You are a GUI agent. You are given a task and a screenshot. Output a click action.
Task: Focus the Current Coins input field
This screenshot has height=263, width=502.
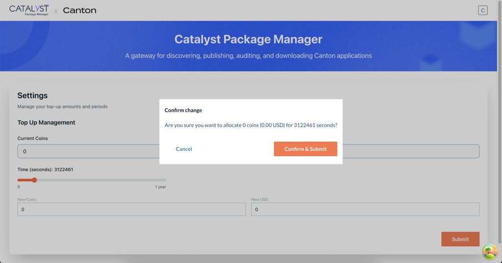(x=88, y=151)
